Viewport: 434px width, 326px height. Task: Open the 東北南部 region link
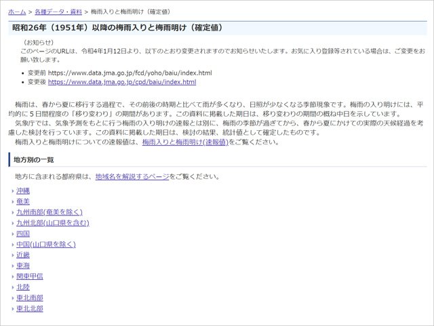point(30,298)
